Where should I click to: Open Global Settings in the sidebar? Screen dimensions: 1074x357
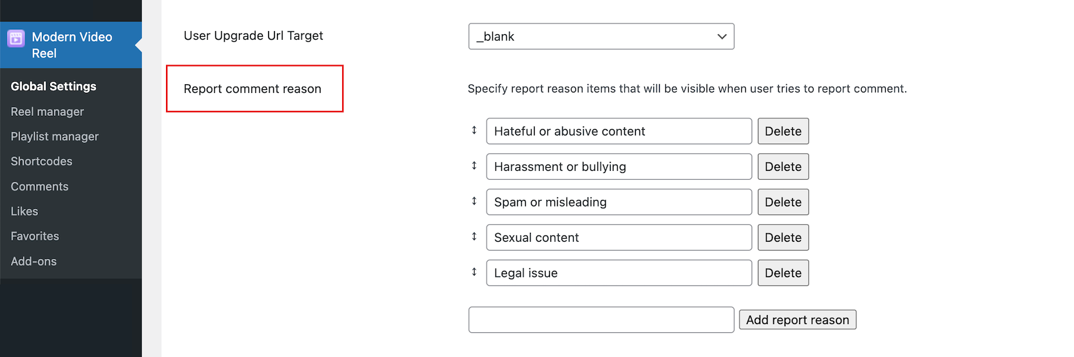[x=53, y=87]
